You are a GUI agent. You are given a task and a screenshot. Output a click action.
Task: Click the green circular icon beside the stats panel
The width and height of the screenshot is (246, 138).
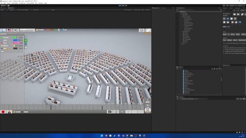click(x=26, y=41)
